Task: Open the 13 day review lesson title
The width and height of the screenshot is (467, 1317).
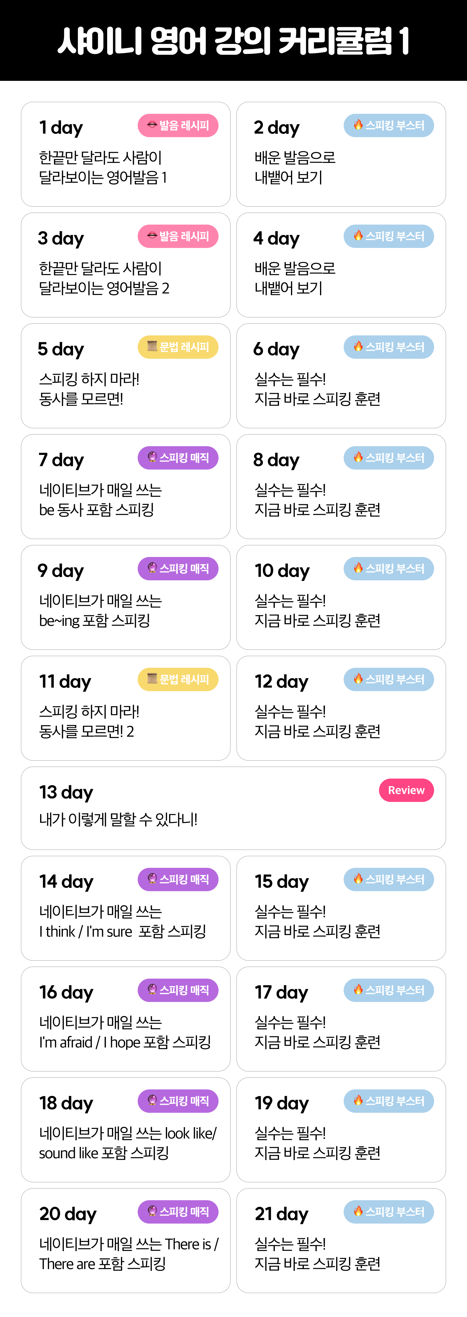Action: click(118, 820)
